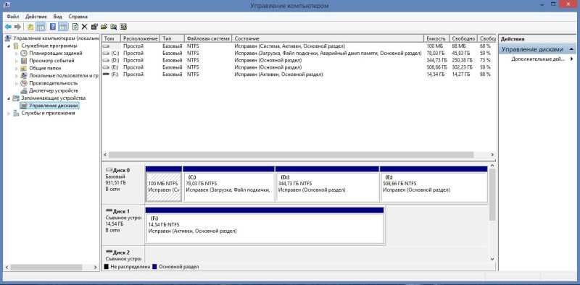This screenshot has width=580, height=285.
Task: Click the Не распределена black legend swatch
Action: [x=106, y=266]
